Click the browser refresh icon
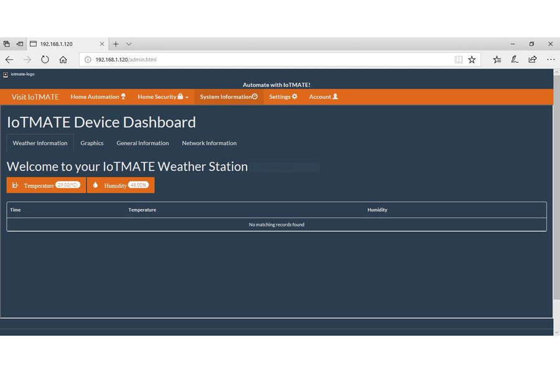 point(45,60)
